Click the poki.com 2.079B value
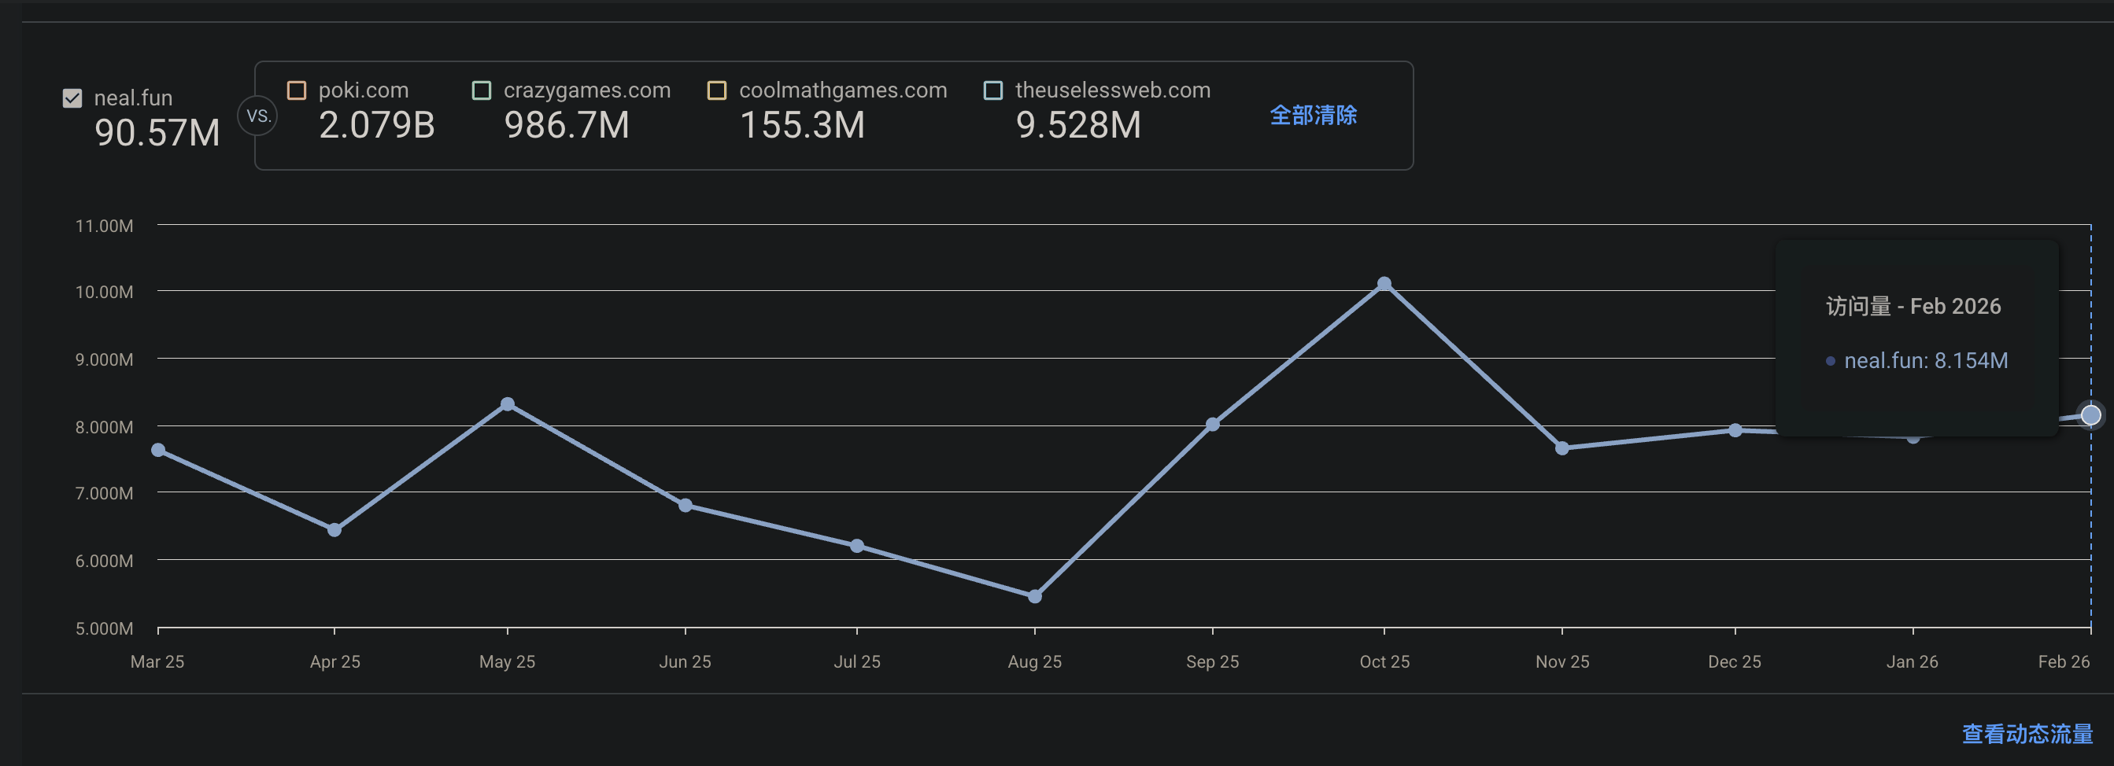Screen dimensions: 2114x766 377,126
